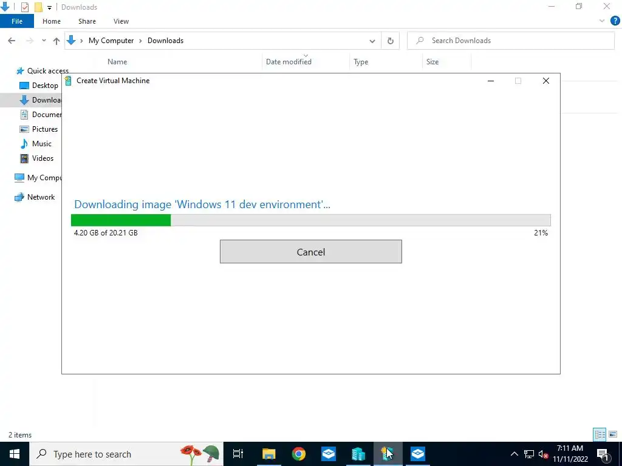
Task: Open the File ribbon tab
Action: [17, 21]
